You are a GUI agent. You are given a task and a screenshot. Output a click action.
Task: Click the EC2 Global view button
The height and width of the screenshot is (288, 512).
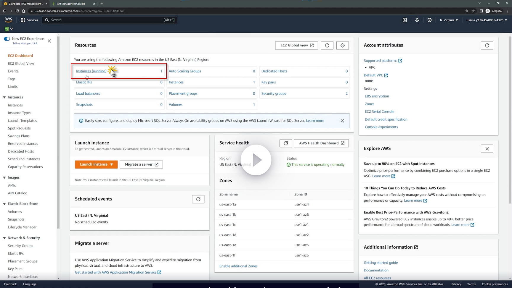pos(297,45)
